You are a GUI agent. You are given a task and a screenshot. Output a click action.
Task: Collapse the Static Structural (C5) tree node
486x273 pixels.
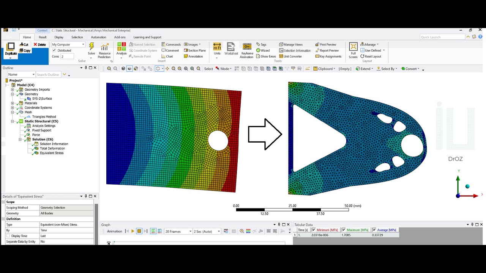13,121
